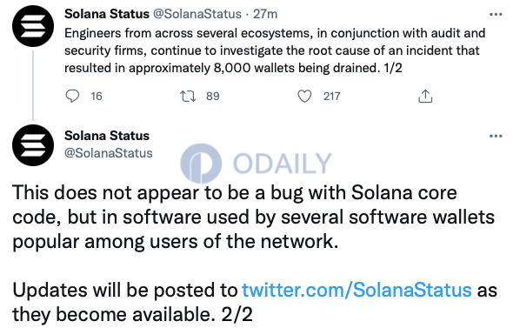The height and width of the screenshot is (328, 513).
Task: Open the 27m timestamp link
Action: (265, 14)
